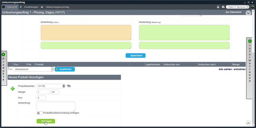
Task: Expand the Informationen side panel
Action: point(250,68)
